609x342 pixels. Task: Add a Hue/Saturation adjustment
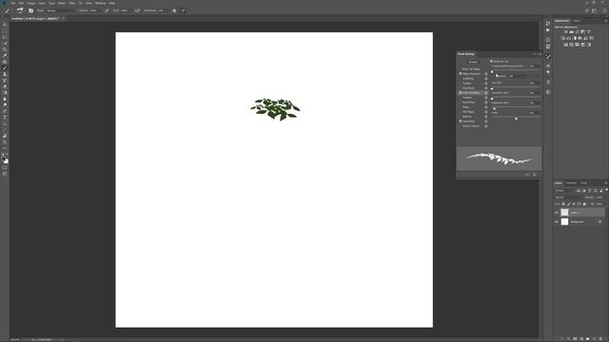point(563,38)
